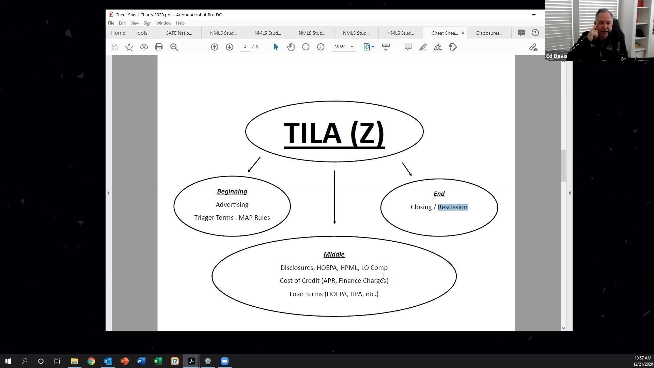
Task: Click the page number input field
Action: 245,47
